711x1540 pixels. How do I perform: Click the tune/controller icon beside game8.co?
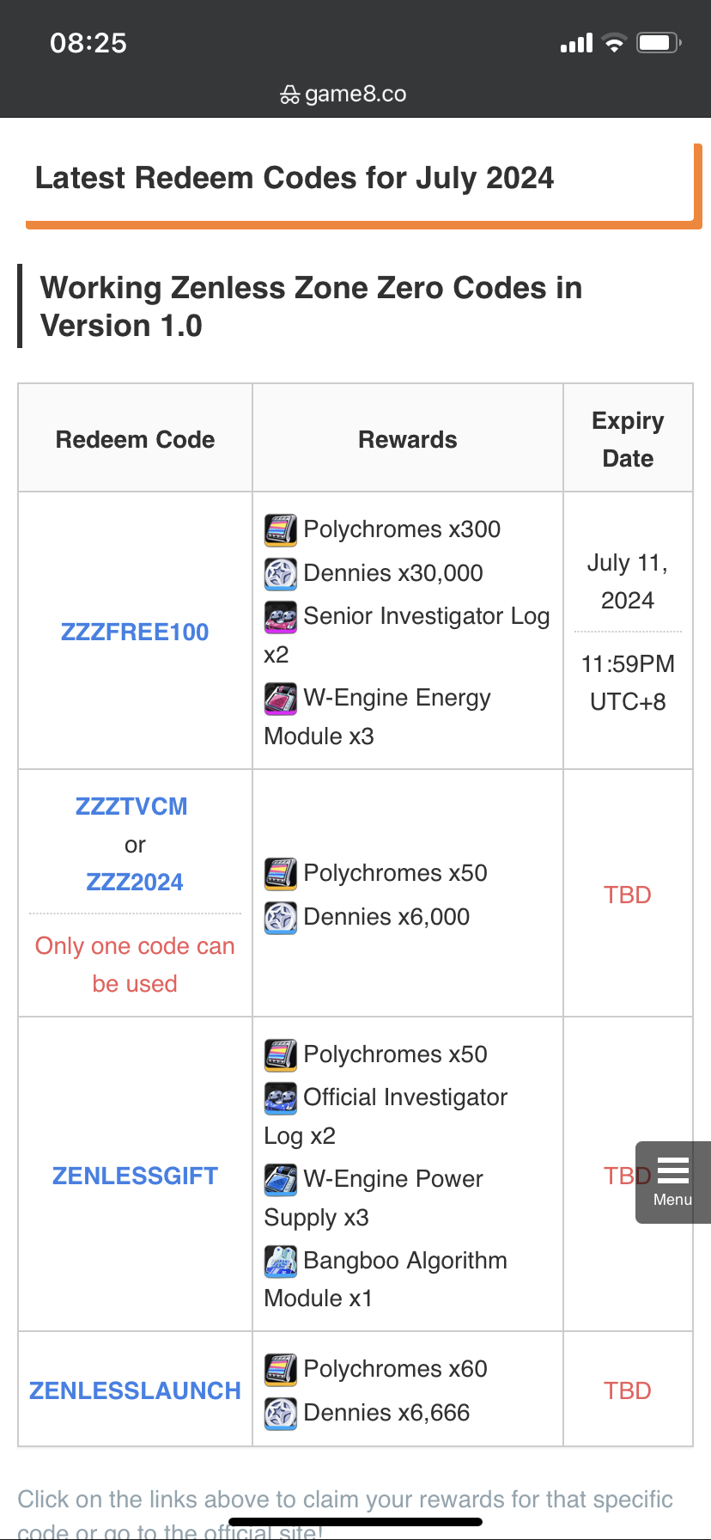[289, 94]
